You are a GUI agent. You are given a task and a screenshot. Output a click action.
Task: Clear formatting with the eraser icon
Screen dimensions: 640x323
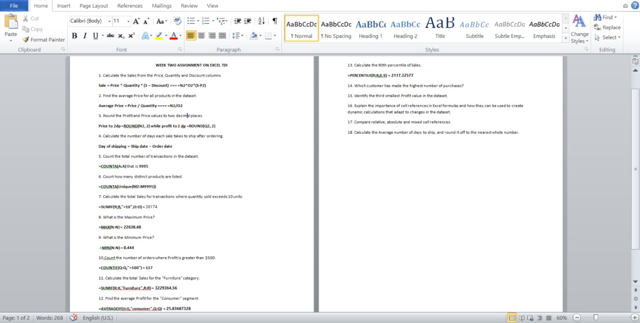click(178, 21)
